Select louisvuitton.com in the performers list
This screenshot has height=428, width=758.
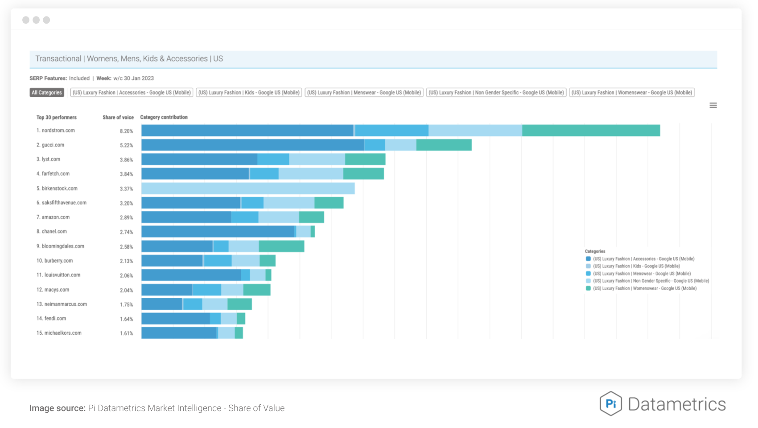58,275
